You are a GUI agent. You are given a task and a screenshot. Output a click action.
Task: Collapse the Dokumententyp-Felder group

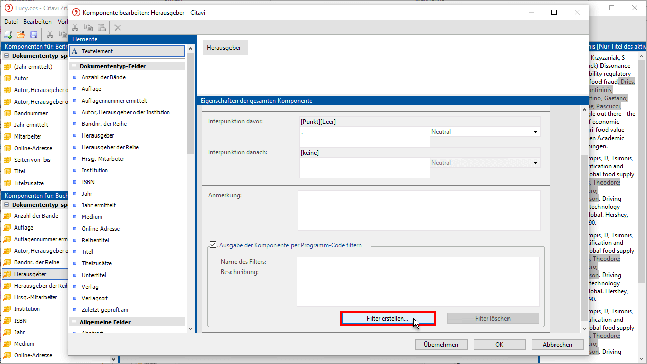(74, 66)
